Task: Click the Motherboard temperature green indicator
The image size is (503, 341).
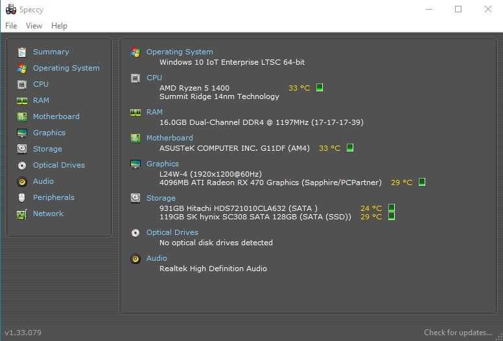Action: [350, 148]
